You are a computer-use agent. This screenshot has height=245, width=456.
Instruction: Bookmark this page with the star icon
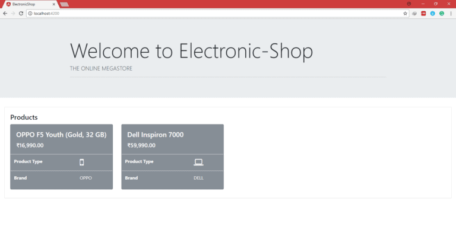(x=405, y=14)
